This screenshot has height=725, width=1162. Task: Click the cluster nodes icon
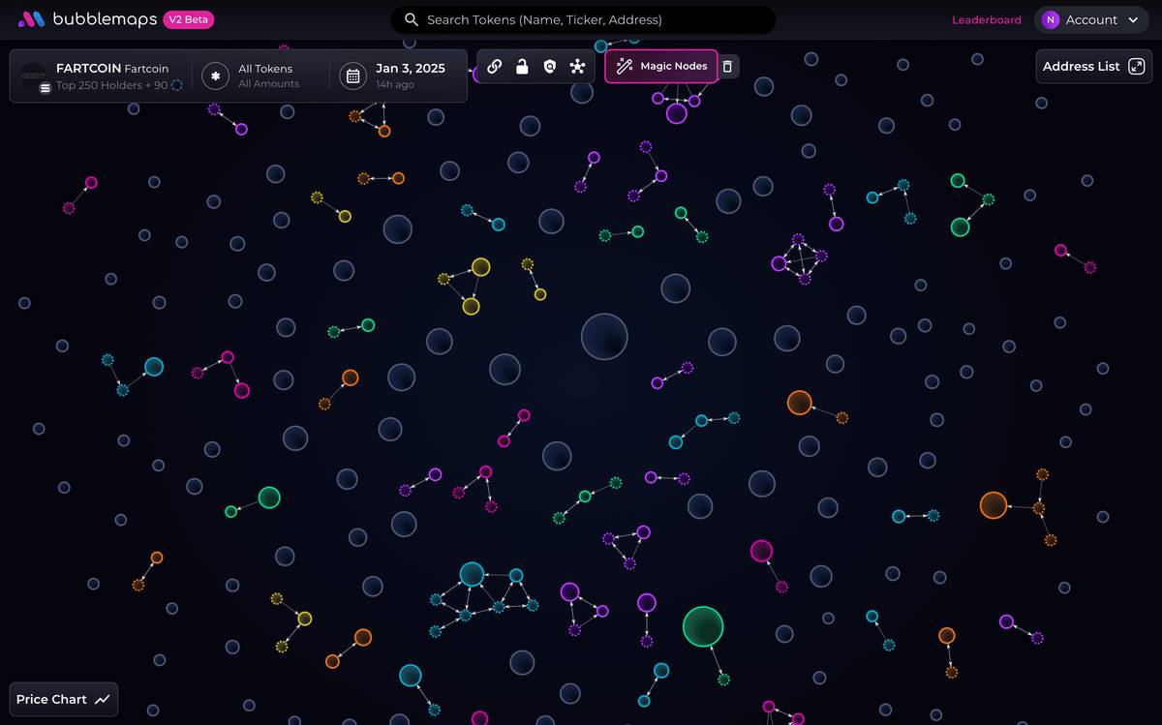pos(578,67)
